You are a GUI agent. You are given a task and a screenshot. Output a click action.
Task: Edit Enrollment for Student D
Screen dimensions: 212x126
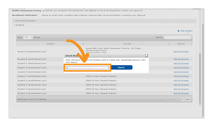(x=181, y=68)
